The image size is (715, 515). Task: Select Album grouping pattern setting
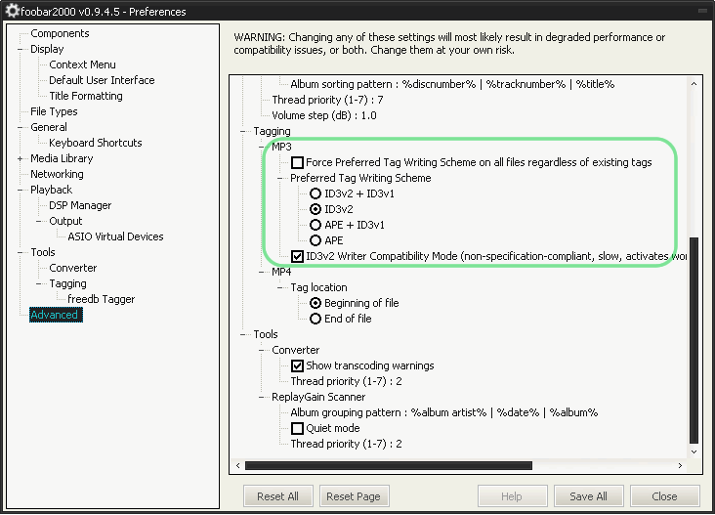(x=444, y=412)
